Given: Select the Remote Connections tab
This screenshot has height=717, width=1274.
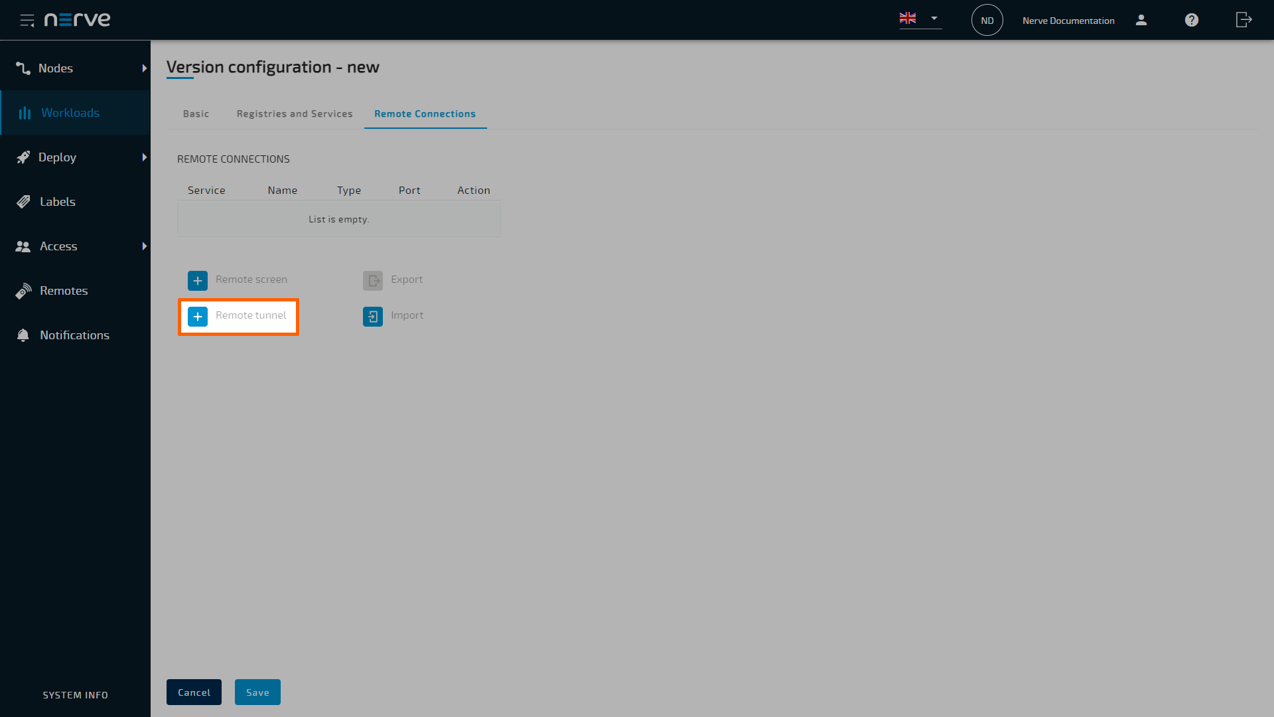Looking at the screenshot, I should coord(425,113).
